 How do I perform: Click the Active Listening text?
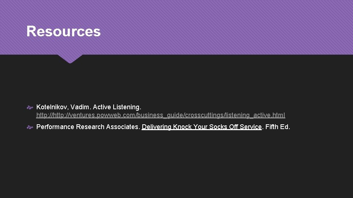pyautogui.click(x=117, y=107)
